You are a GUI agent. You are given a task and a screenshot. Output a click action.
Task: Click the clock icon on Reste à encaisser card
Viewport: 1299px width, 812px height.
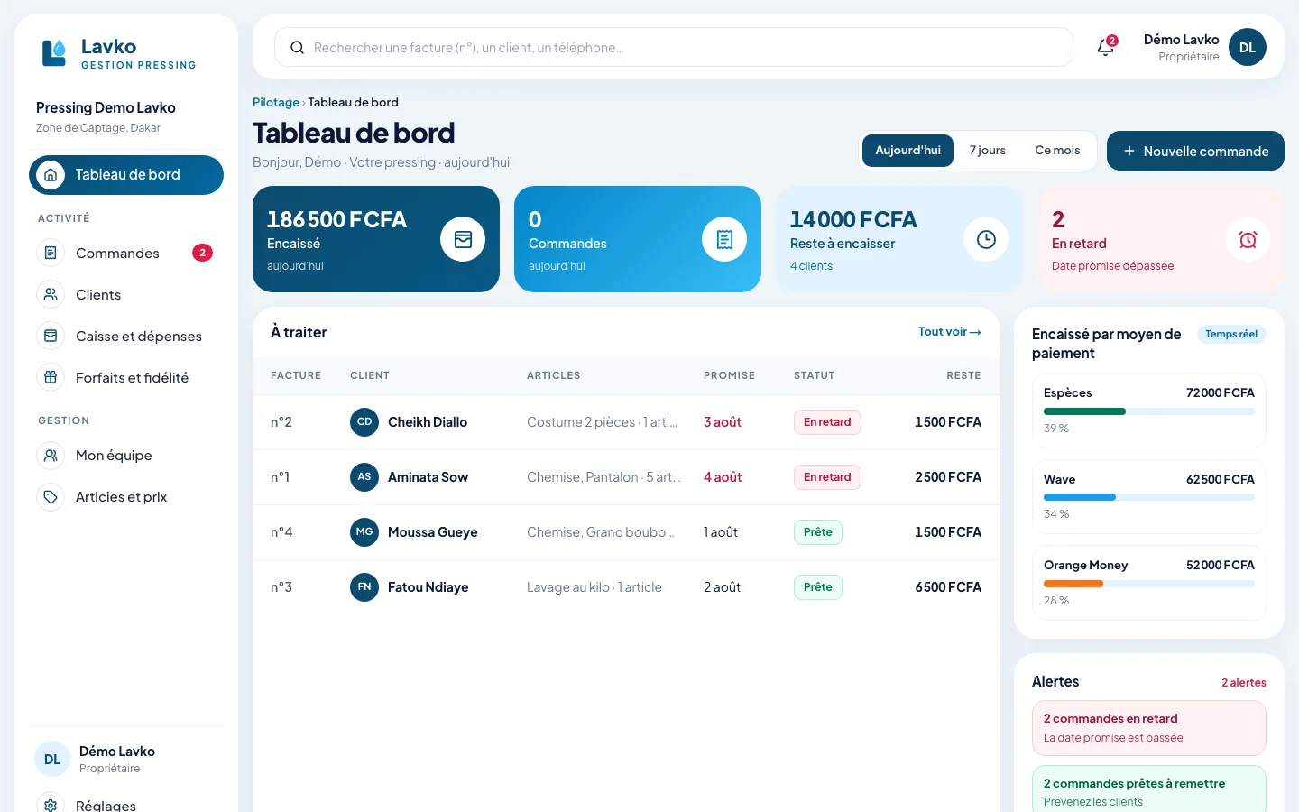pos(986,239)
